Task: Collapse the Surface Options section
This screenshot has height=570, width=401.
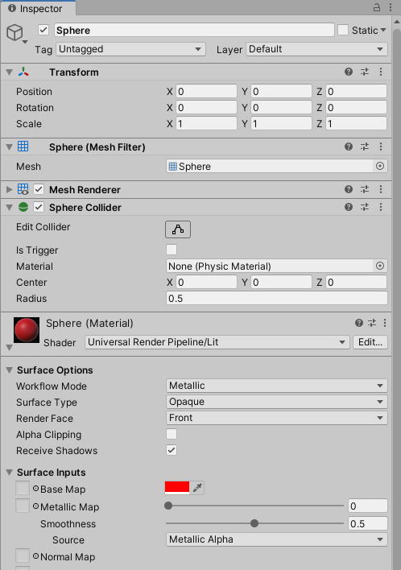Action: (10, 370)
